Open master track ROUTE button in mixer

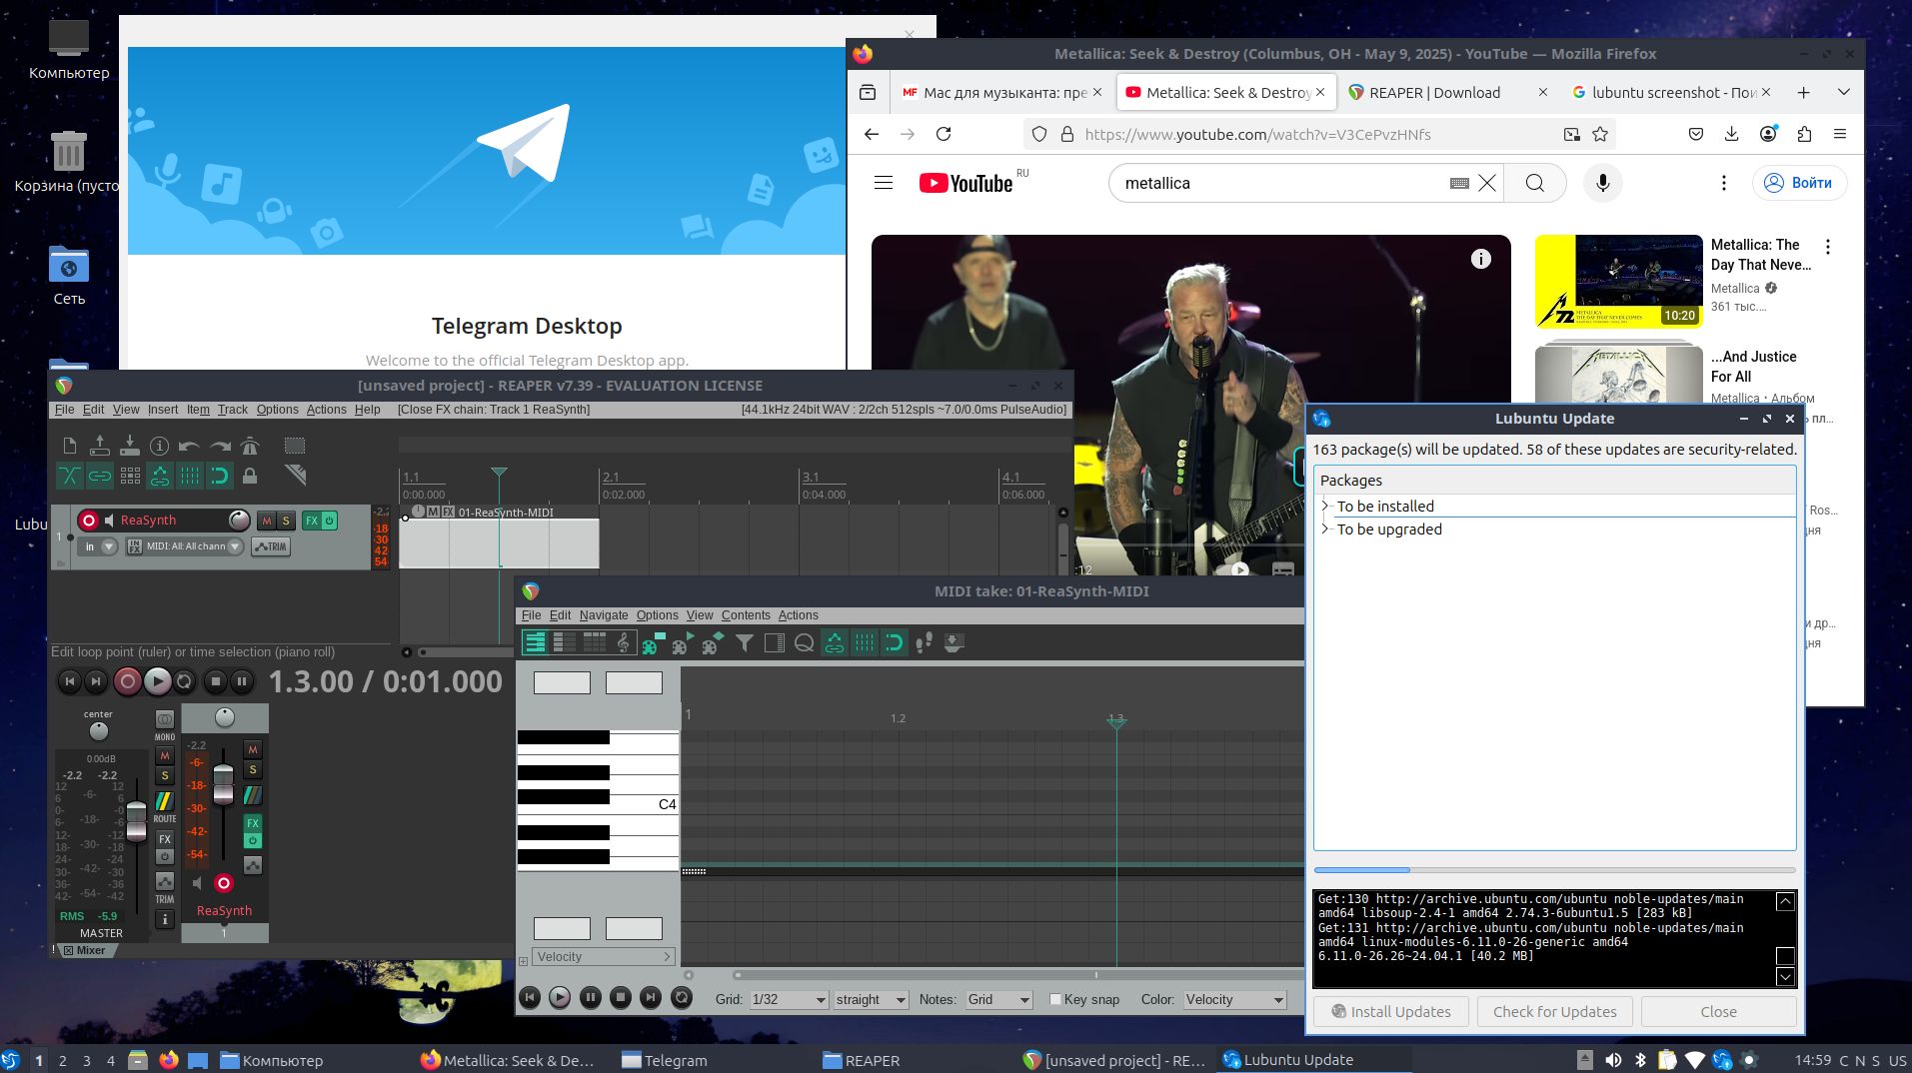click(x=165, y=801)
